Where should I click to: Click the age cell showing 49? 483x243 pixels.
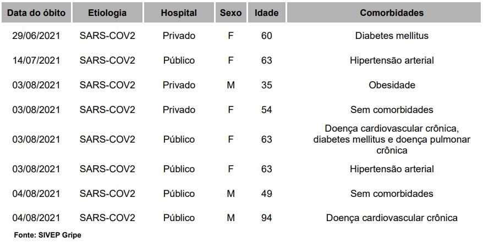pos(266,194)
